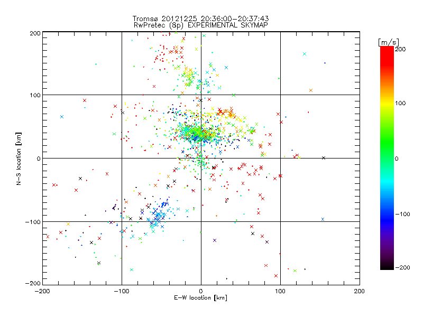Click the colorbar's '200' scale label

point(400,49)
